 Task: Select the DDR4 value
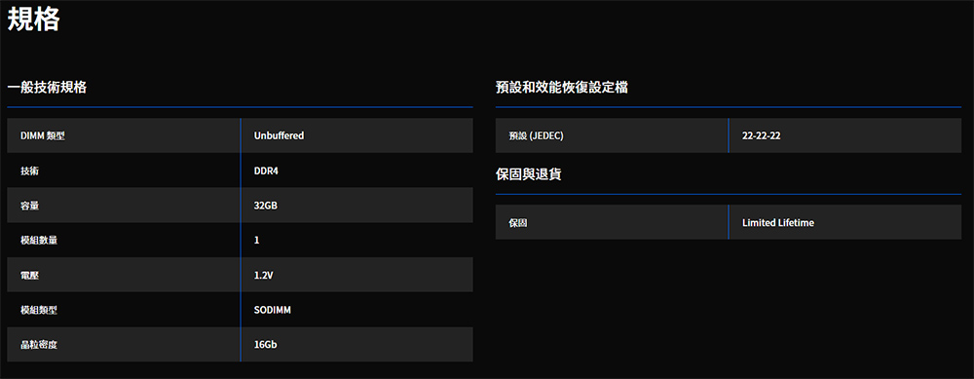click(x=266, y=171)
